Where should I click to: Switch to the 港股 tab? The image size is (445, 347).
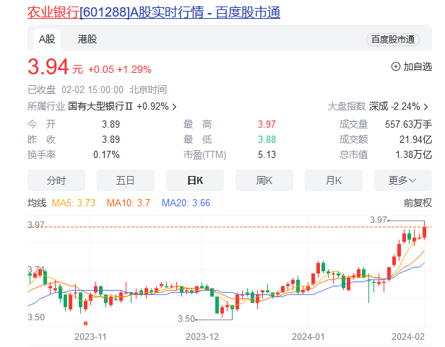[87, 39]
